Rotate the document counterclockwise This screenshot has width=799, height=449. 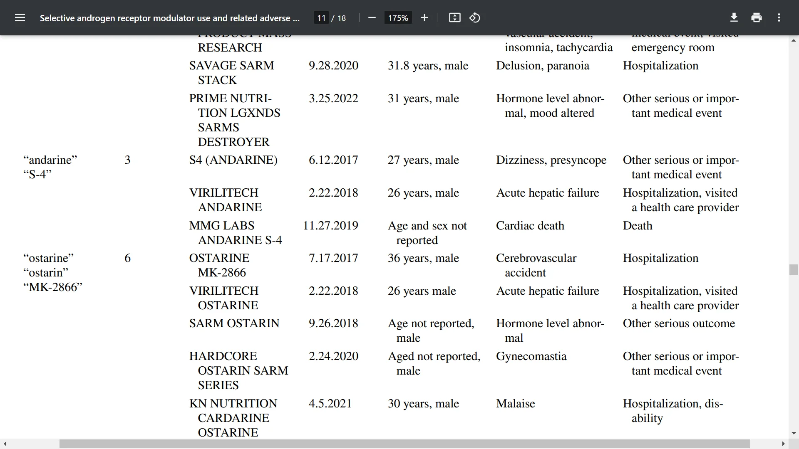475,17
